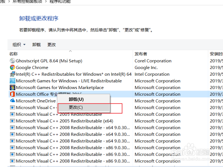The image size is (223, 167).
Task: Click the 更改 toolbar button
Action: point(52,45)
